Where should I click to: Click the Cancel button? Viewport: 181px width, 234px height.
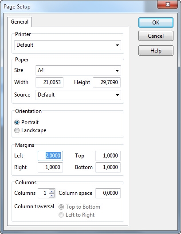coord(156,36)
